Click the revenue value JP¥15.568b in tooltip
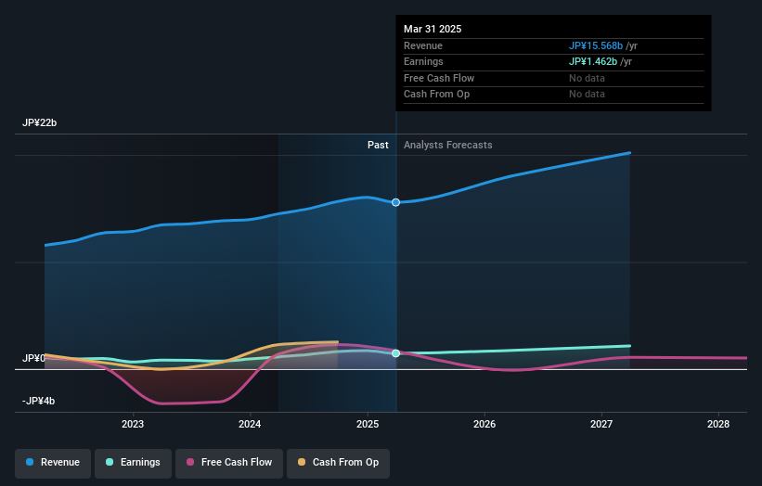 point(596,45)
